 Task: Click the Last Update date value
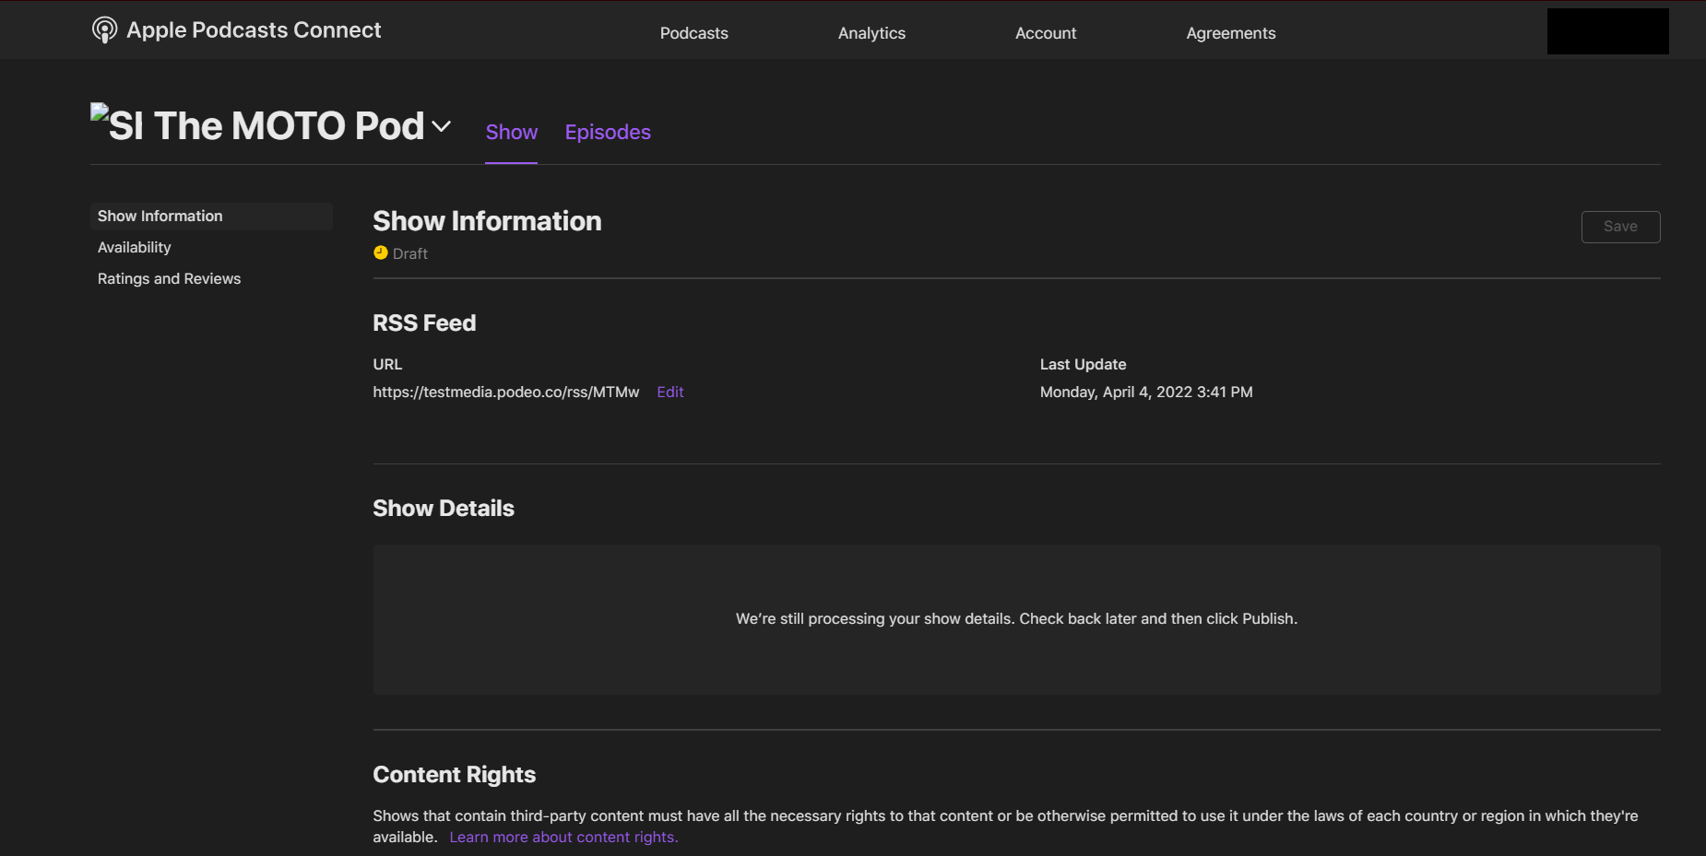coord(1146,392)
